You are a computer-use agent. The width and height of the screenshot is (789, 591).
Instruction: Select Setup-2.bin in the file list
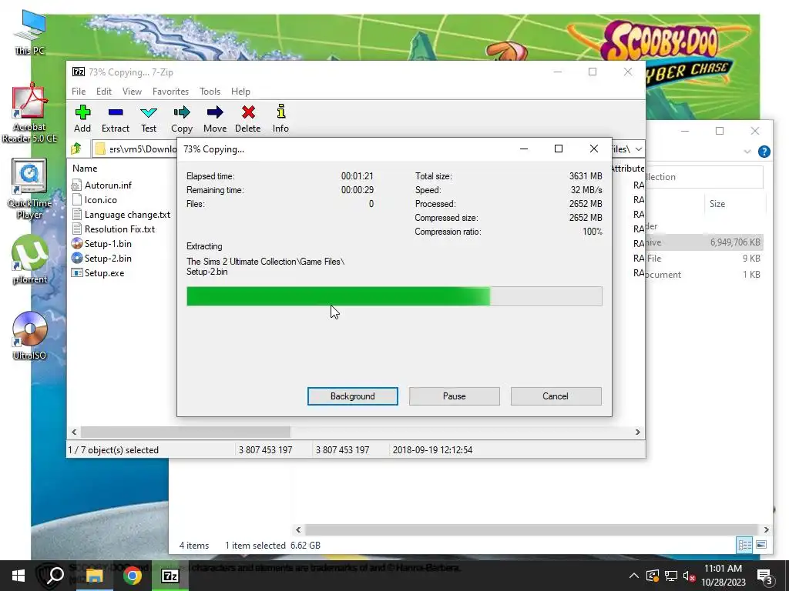point(102,259)
